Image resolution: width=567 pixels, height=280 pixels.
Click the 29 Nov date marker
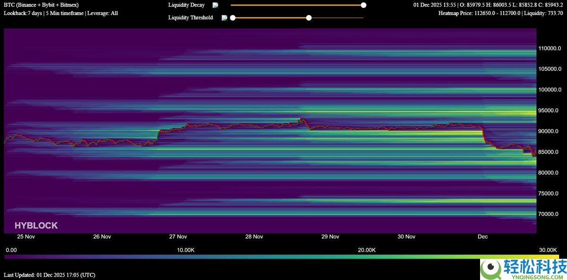click(x=330, y=237)
